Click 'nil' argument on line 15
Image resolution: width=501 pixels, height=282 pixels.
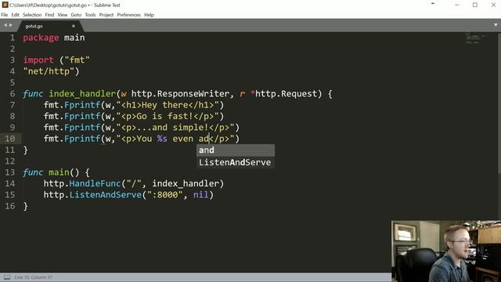coord(200,195)
